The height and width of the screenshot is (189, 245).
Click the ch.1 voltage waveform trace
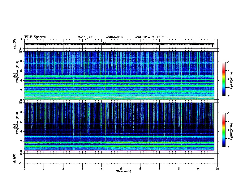[119, 44]
